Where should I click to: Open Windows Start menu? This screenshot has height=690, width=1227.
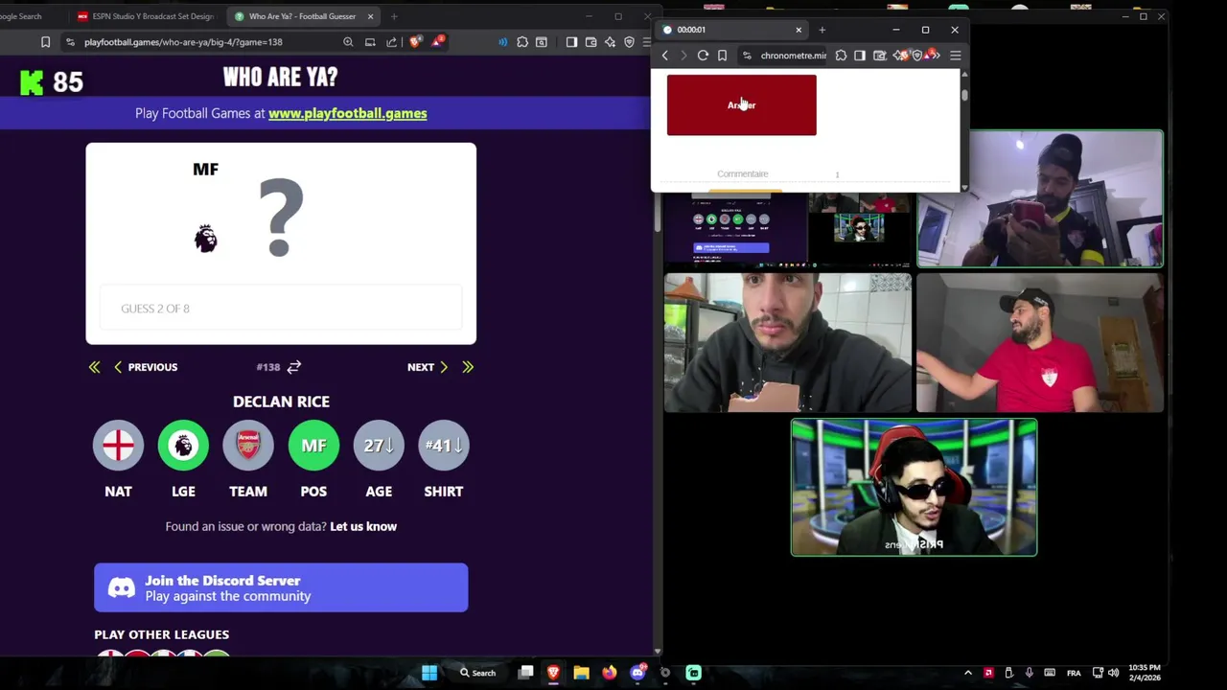tap(429, 673)
